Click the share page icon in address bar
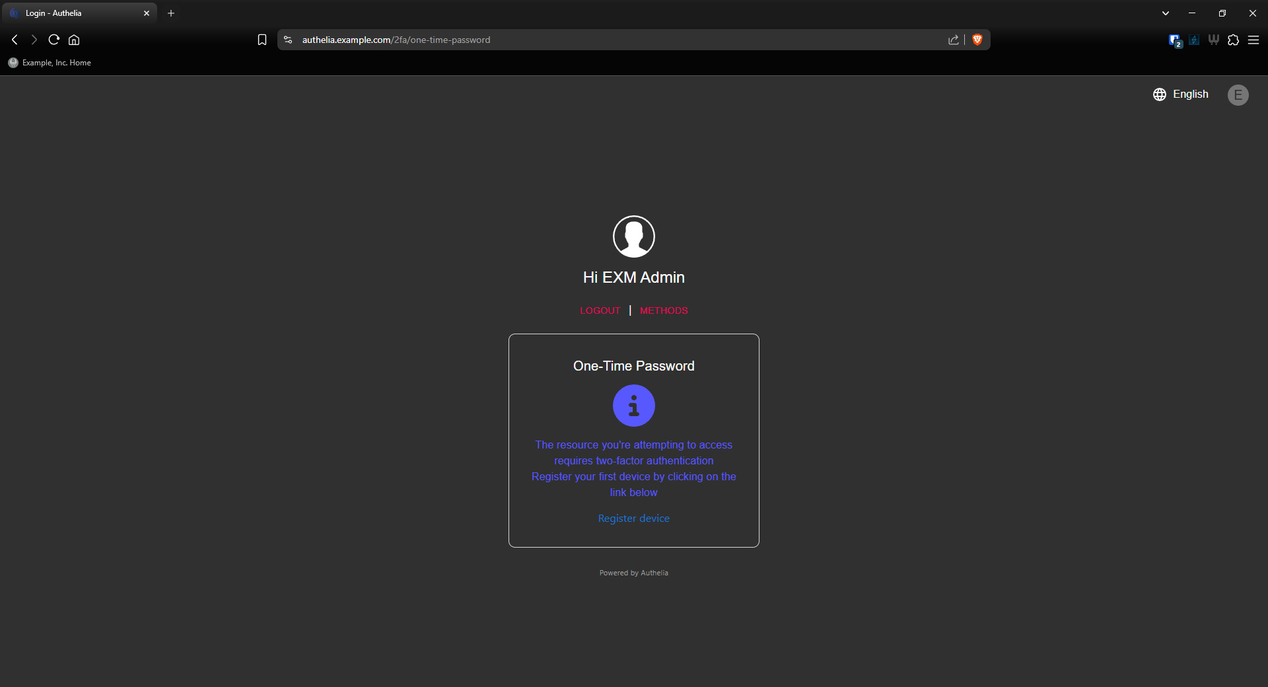Screen dimensions: 1268x687 953,40
